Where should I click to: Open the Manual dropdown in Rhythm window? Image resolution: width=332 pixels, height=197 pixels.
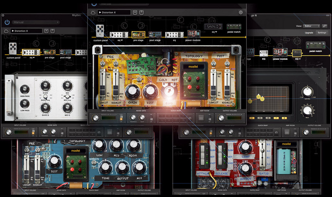pos(36,22)
